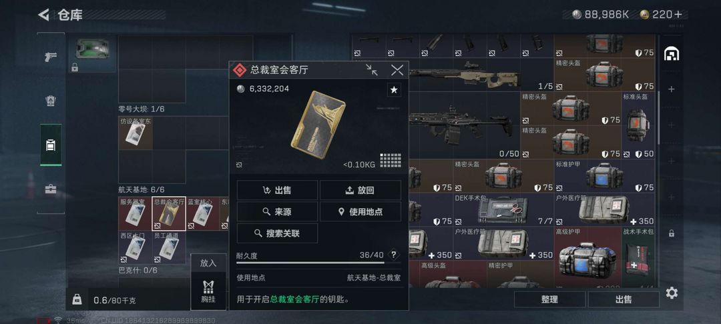Close the 总裁室会客厅 detail panel
Screen dimensions: 721x324
coord(397,70)
